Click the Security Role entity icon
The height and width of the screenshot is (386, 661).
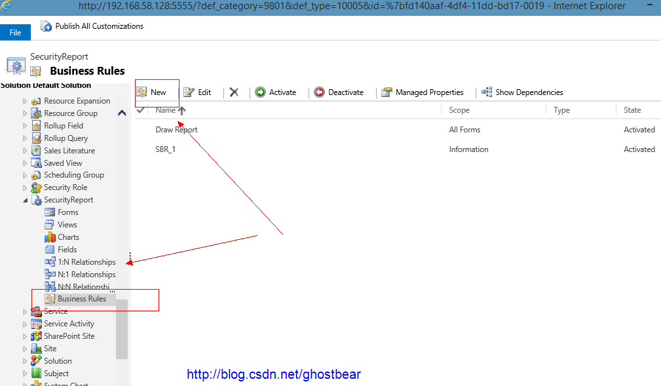pyautogui.click(x=36, y=187)
